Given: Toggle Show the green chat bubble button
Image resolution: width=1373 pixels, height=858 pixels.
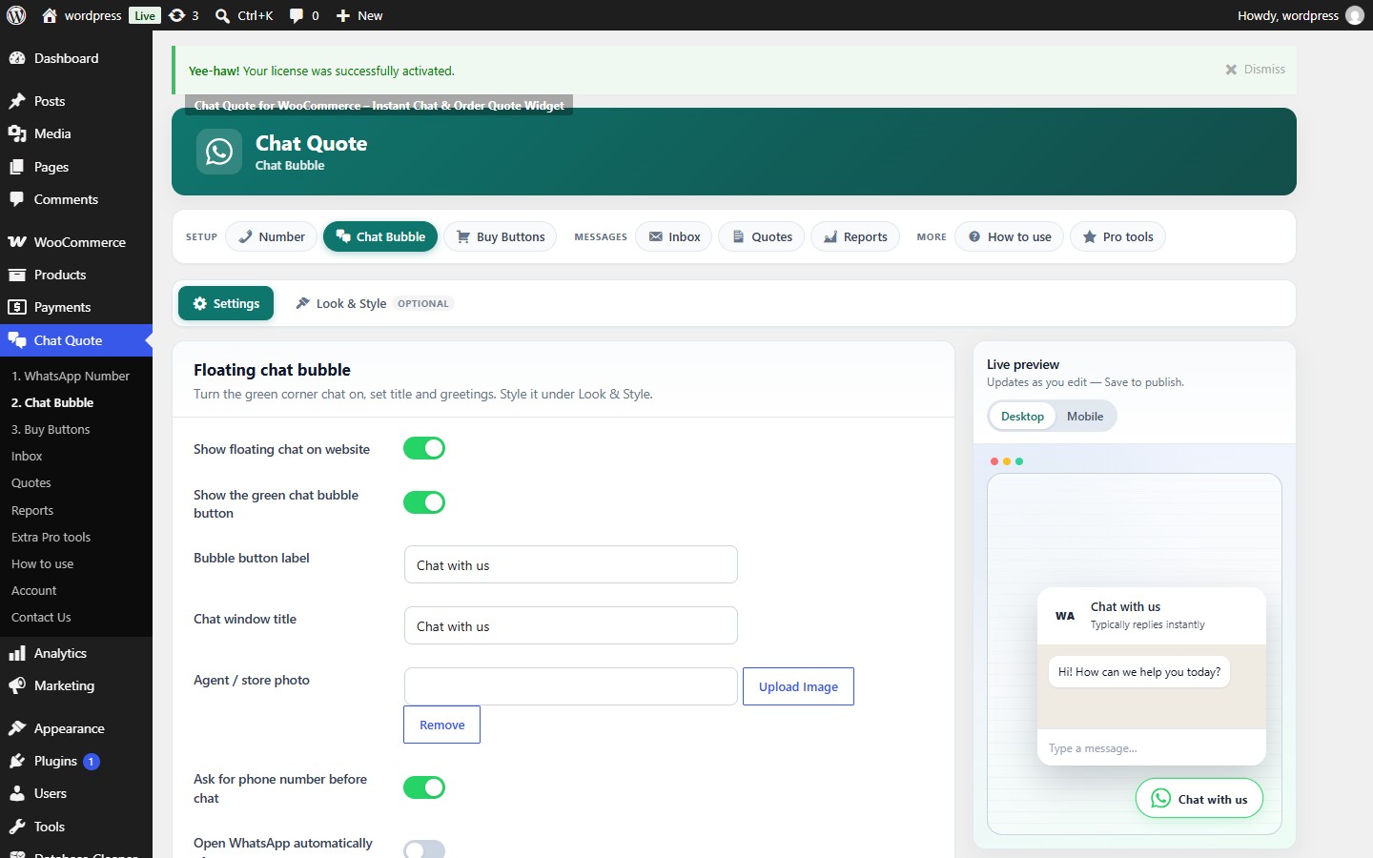Looking at the screenshot, I should tap(424, 502).
